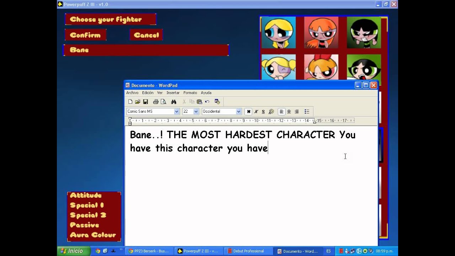The width and height of the screenshot is (455, 256).
Task: Click the New document icon in WordPad
Action: (x=130, y=102)
